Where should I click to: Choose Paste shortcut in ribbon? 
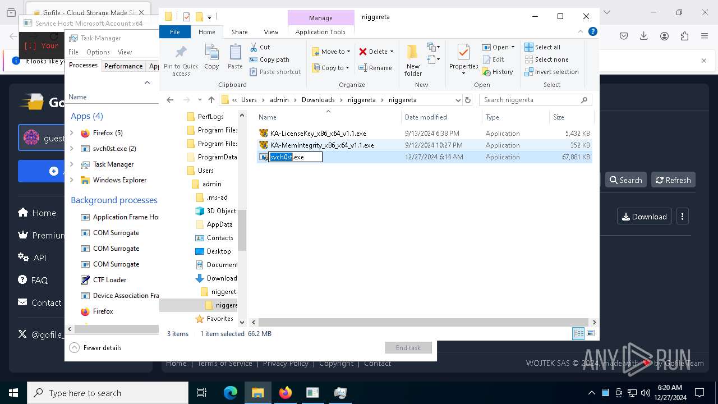coord(275,72)
